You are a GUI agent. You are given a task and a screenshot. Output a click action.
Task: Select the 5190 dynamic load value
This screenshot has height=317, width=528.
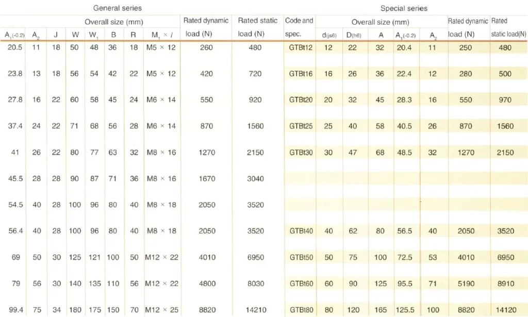465,283
